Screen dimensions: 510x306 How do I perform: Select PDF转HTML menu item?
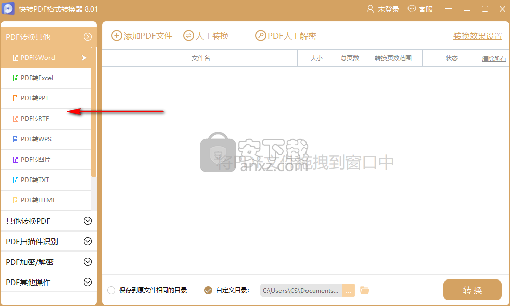pos(46,200)
